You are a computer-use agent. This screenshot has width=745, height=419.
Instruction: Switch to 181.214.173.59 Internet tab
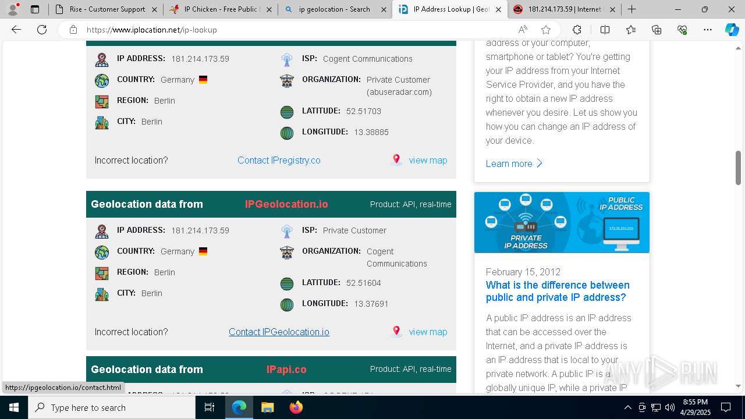pos(563,9)
